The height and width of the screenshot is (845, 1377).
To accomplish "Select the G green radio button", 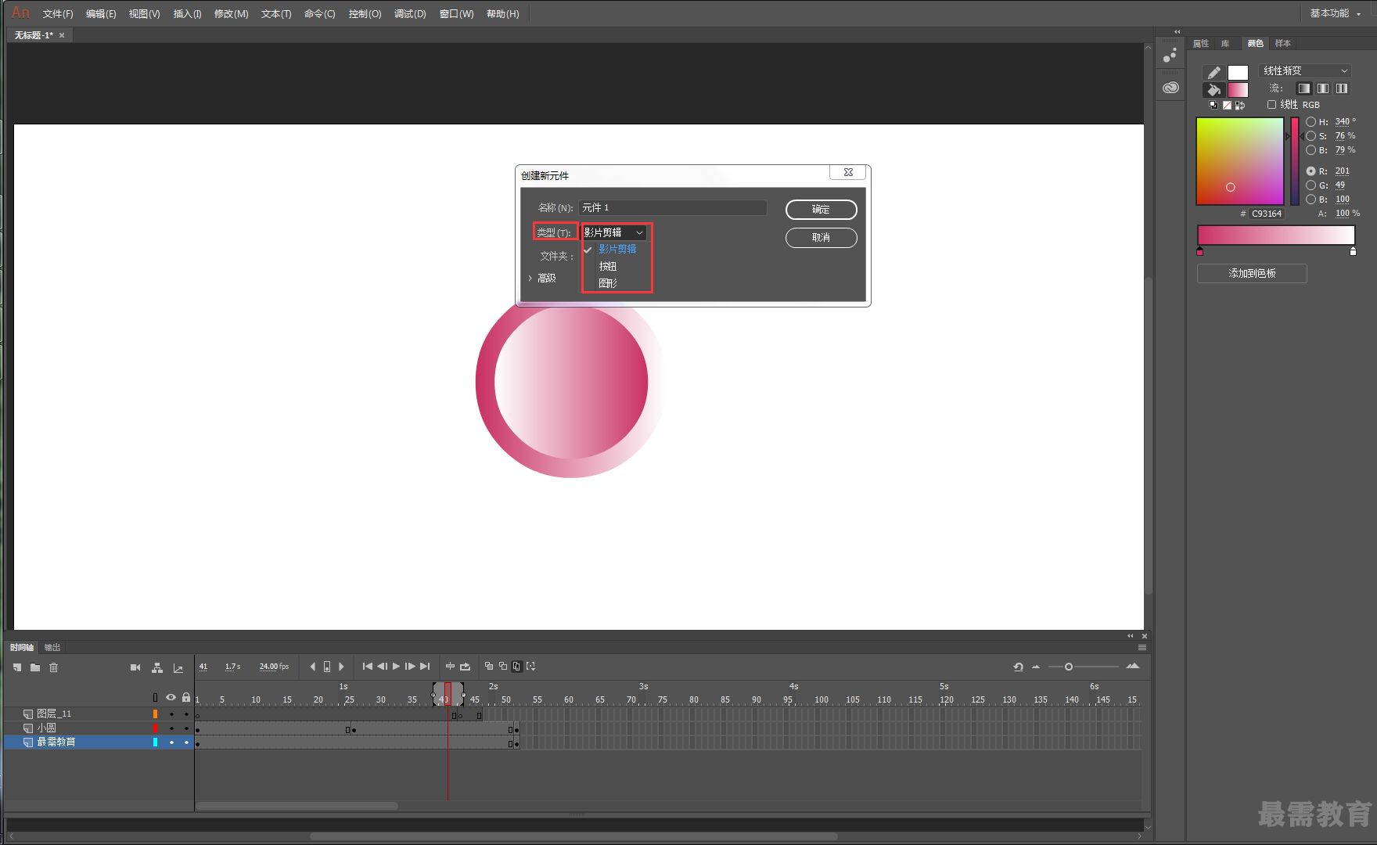I will pyautogui.click(x=1310, y=185).
